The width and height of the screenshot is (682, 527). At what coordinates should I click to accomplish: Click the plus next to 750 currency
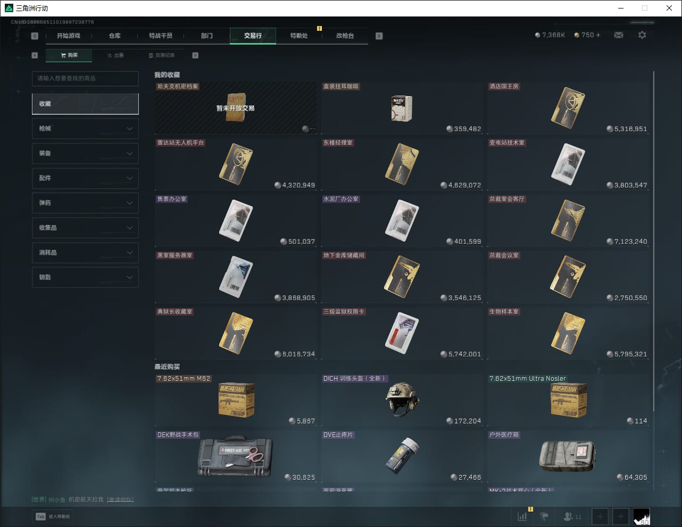pyautogui.click(x=598, y=35)
